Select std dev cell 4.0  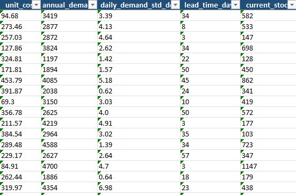(139, 112)
